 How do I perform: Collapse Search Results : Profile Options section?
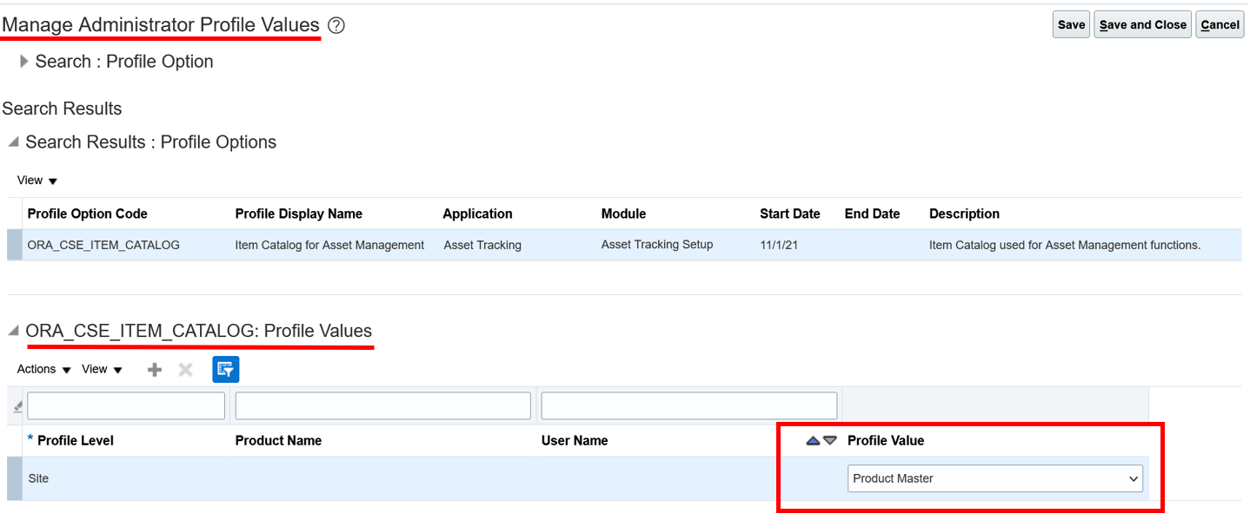pos(13,142)
